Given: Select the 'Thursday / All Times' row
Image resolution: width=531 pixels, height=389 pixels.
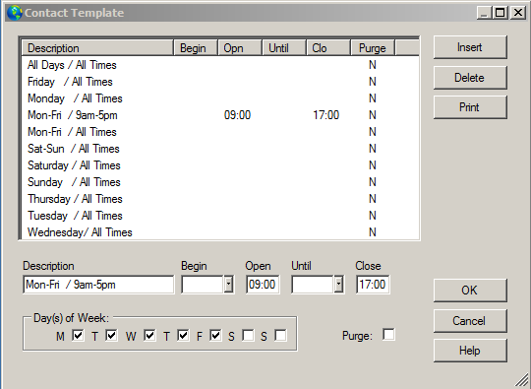Looking at the screenshot, I should pos(220,199).
